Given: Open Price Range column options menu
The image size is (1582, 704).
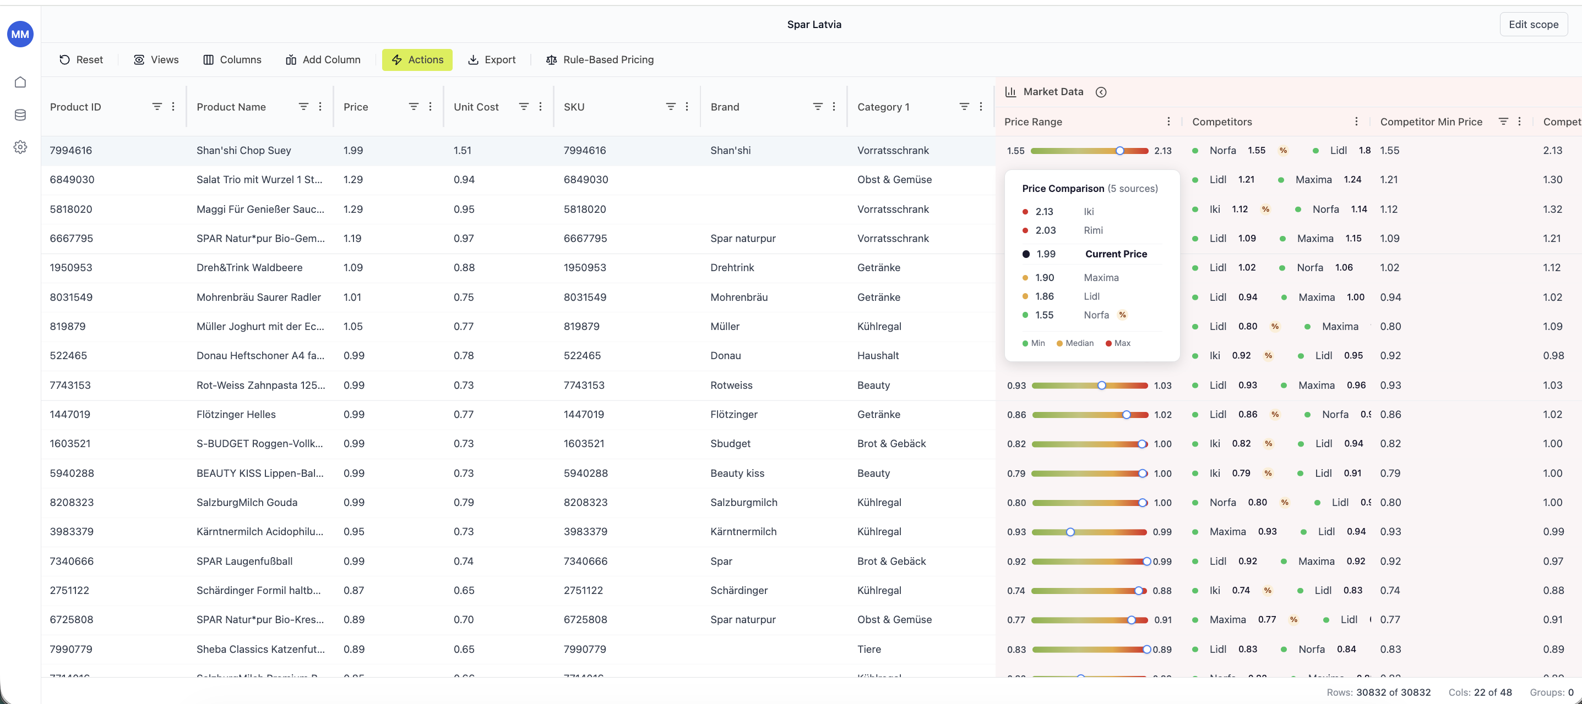Looking at the screenshot, I should point(1168,122).
